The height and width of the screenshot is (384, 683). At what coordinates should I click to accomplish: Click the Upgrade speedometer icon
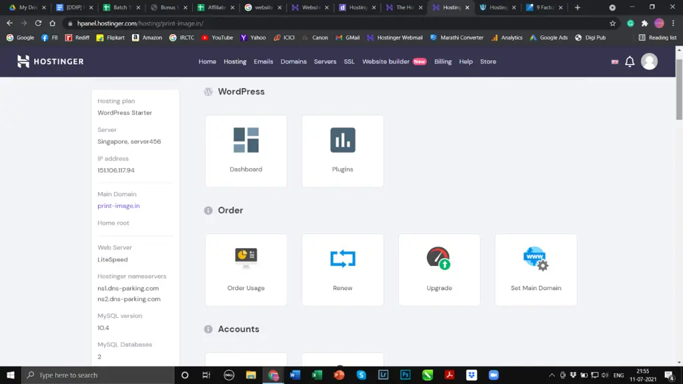pyautogui.click(x=439, y=258)
